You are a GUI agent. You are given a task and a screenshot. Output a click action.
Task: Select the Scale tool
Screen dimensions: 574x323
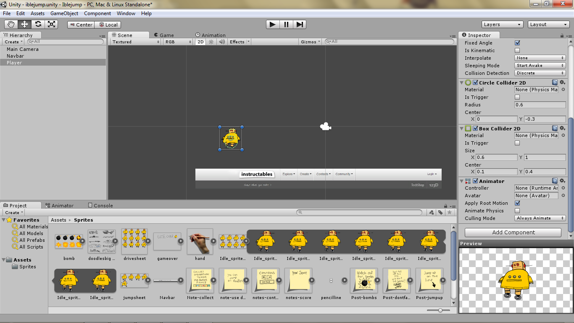coord(51,24)
